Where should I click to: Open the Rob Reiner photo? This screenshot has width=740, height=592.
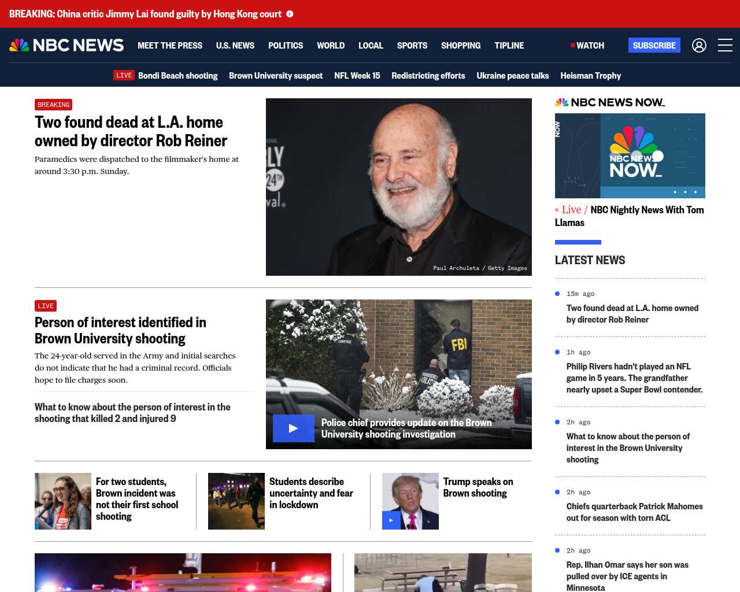pos(399,187)
